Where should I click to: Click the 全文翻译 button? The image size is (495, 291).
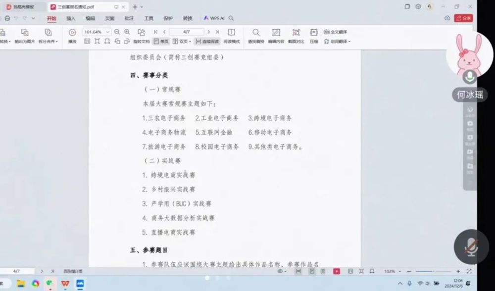pyautogui.click(x=336, y=32)
